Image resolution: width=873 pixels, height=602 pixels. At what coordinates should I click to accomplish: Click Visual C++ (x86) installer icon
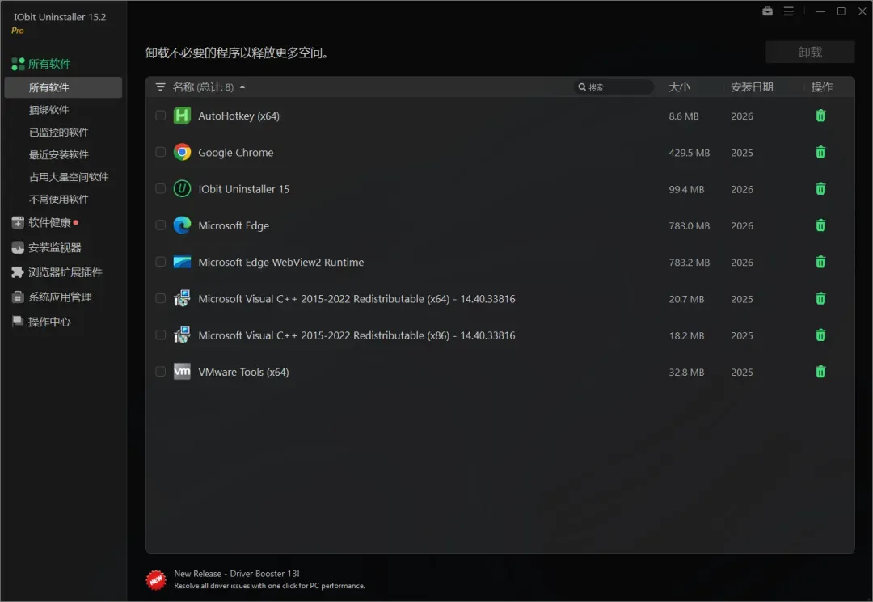pyautogui.click(x=182, y=335)
